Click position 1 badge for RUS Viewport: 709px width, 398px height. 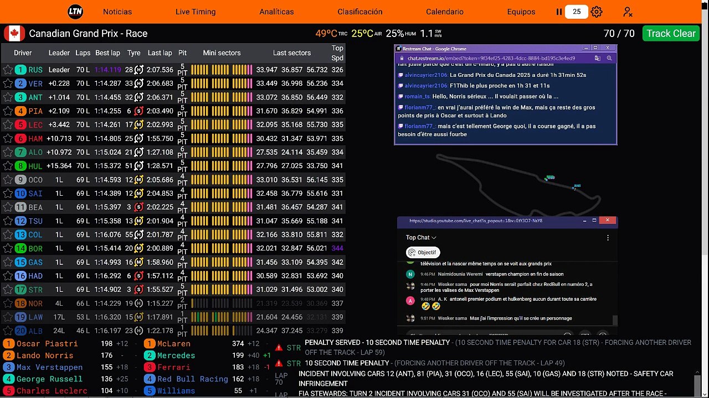20,70
